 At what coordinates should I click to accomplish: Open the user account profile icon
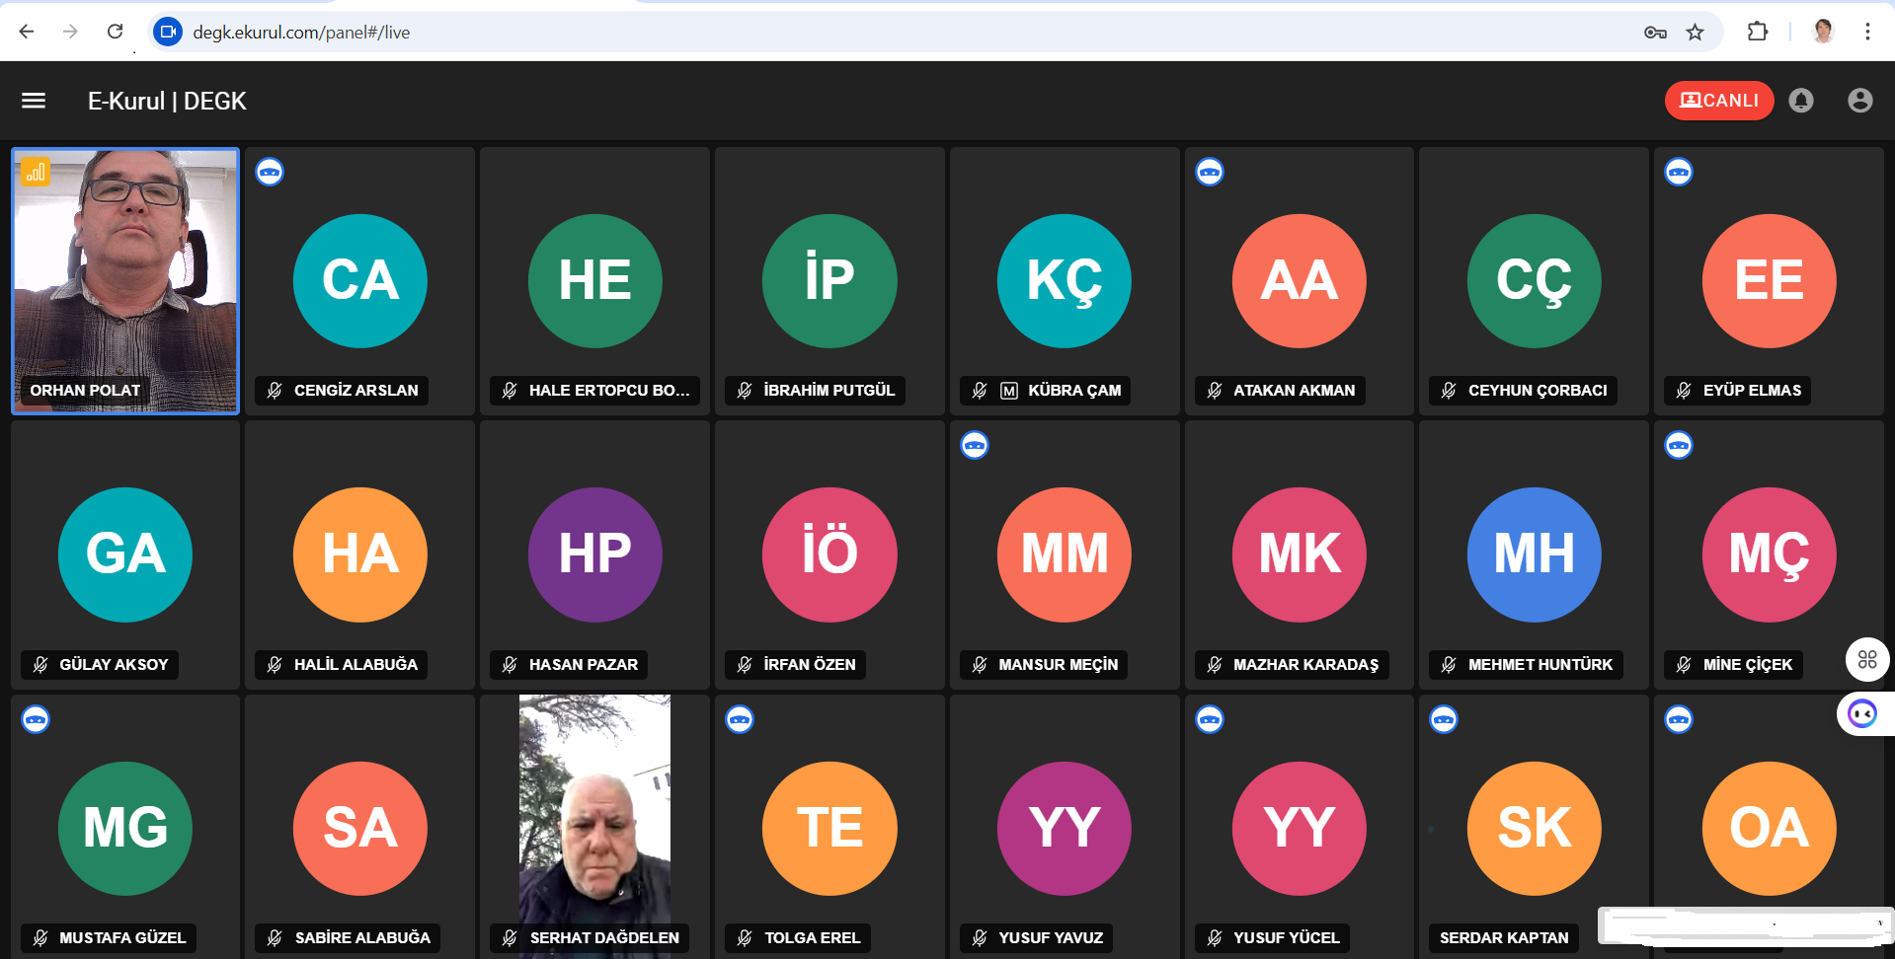[x=1859, y=101]
